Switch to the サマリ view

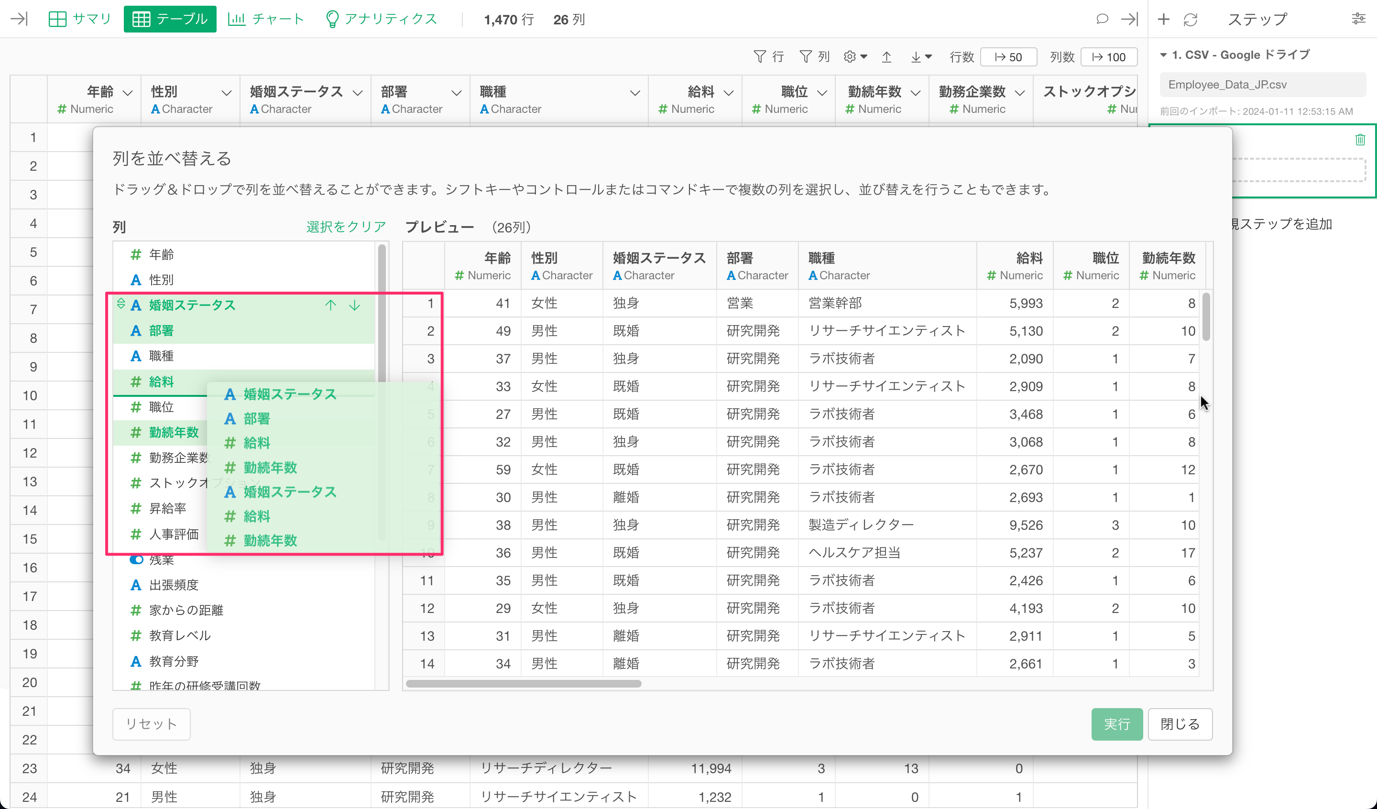[x=80, y=19]
